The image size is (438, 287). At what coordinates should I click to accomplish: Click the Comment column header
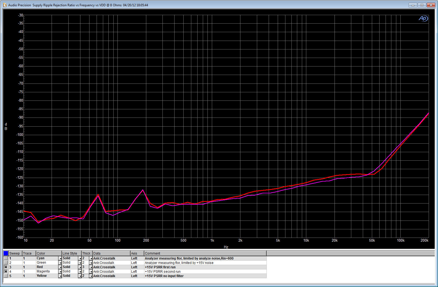point(205,253)
